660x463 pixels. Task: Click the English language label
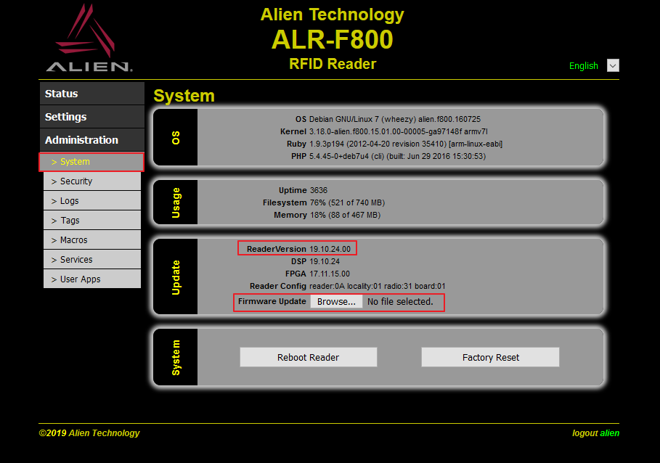[583, 66]
